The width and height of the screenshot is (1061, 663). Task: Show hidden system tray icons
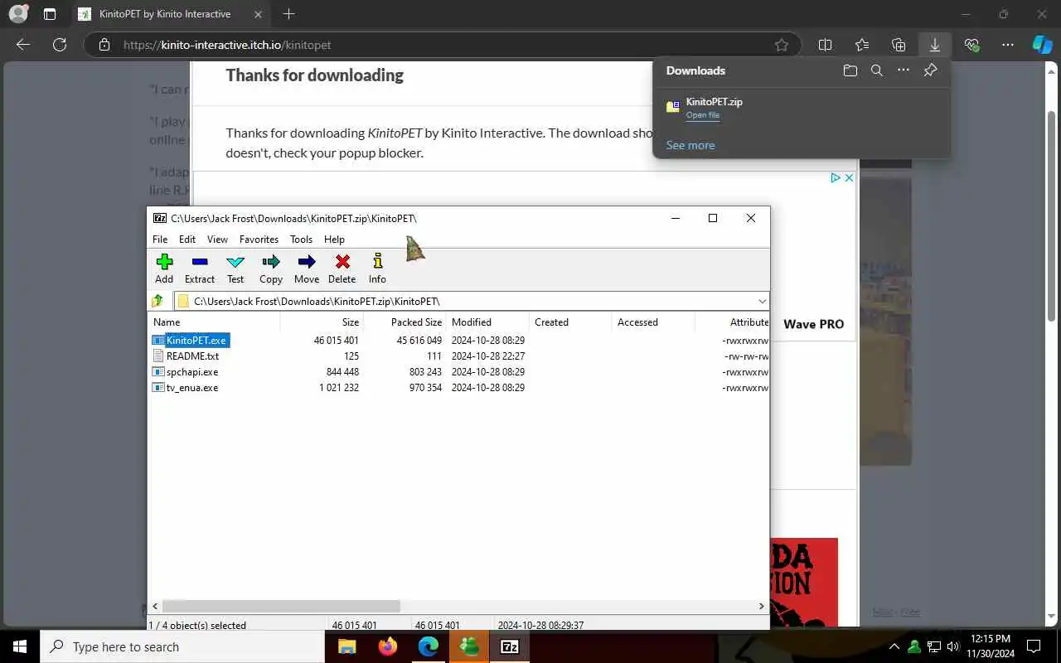click(x=894, y=646)
